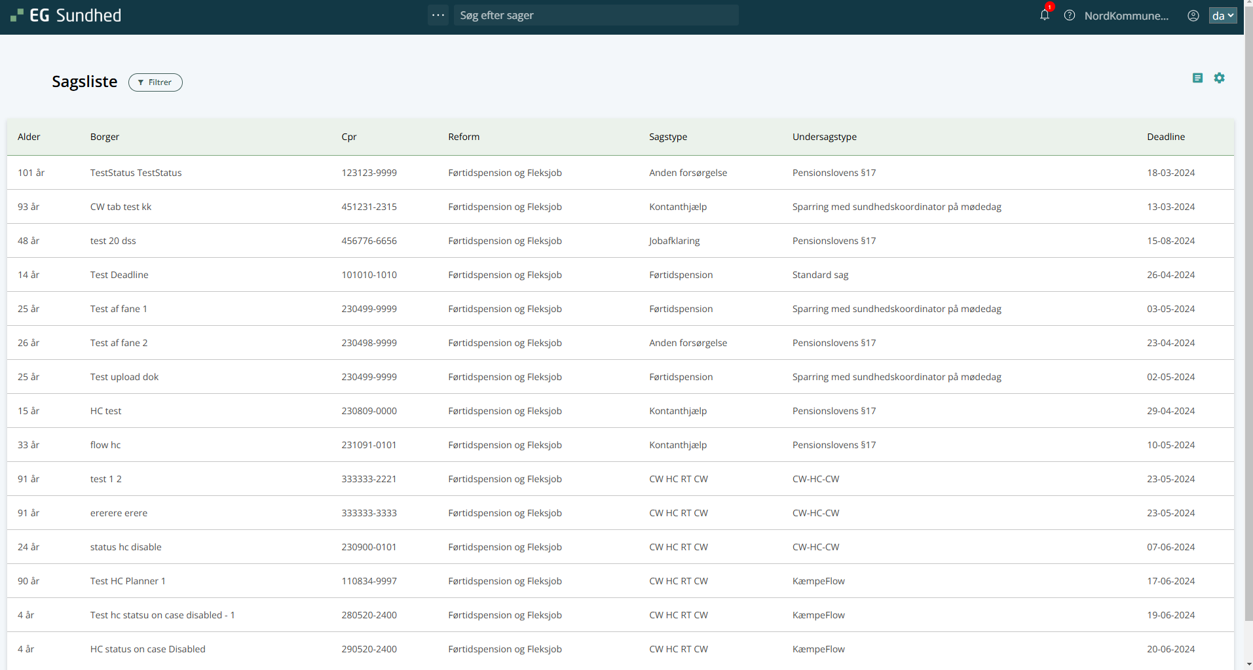Viewport: 1253px width, 670px height.
Task: Select the age cell 33 år
Action: 29,445
